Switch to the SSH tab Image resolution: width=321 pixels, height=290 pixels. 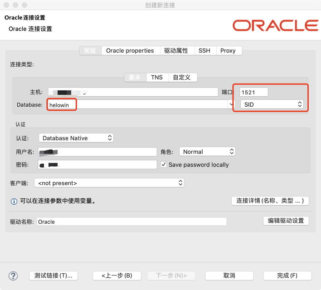[x=204, y=50]
